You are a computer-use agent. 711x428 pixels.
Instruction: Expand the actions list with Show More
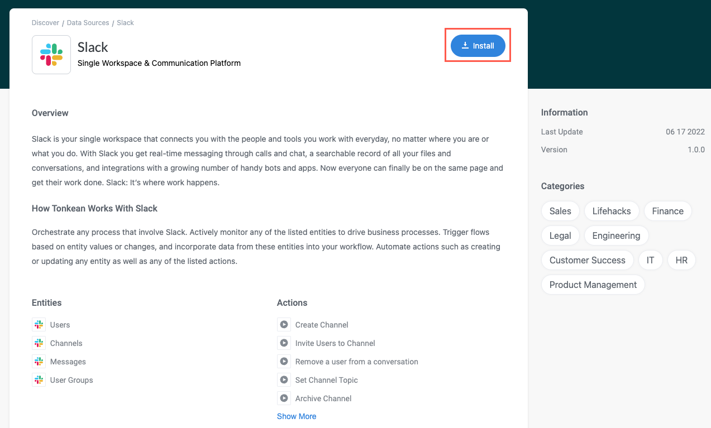(x=297, y=416)
